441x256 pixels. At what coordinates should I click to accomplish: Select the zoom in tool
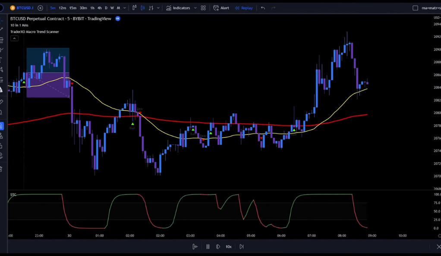click(x=2, y=112)
